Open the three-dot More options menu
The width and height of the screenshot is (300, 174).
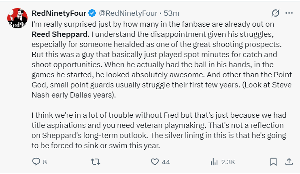point(289,13)
